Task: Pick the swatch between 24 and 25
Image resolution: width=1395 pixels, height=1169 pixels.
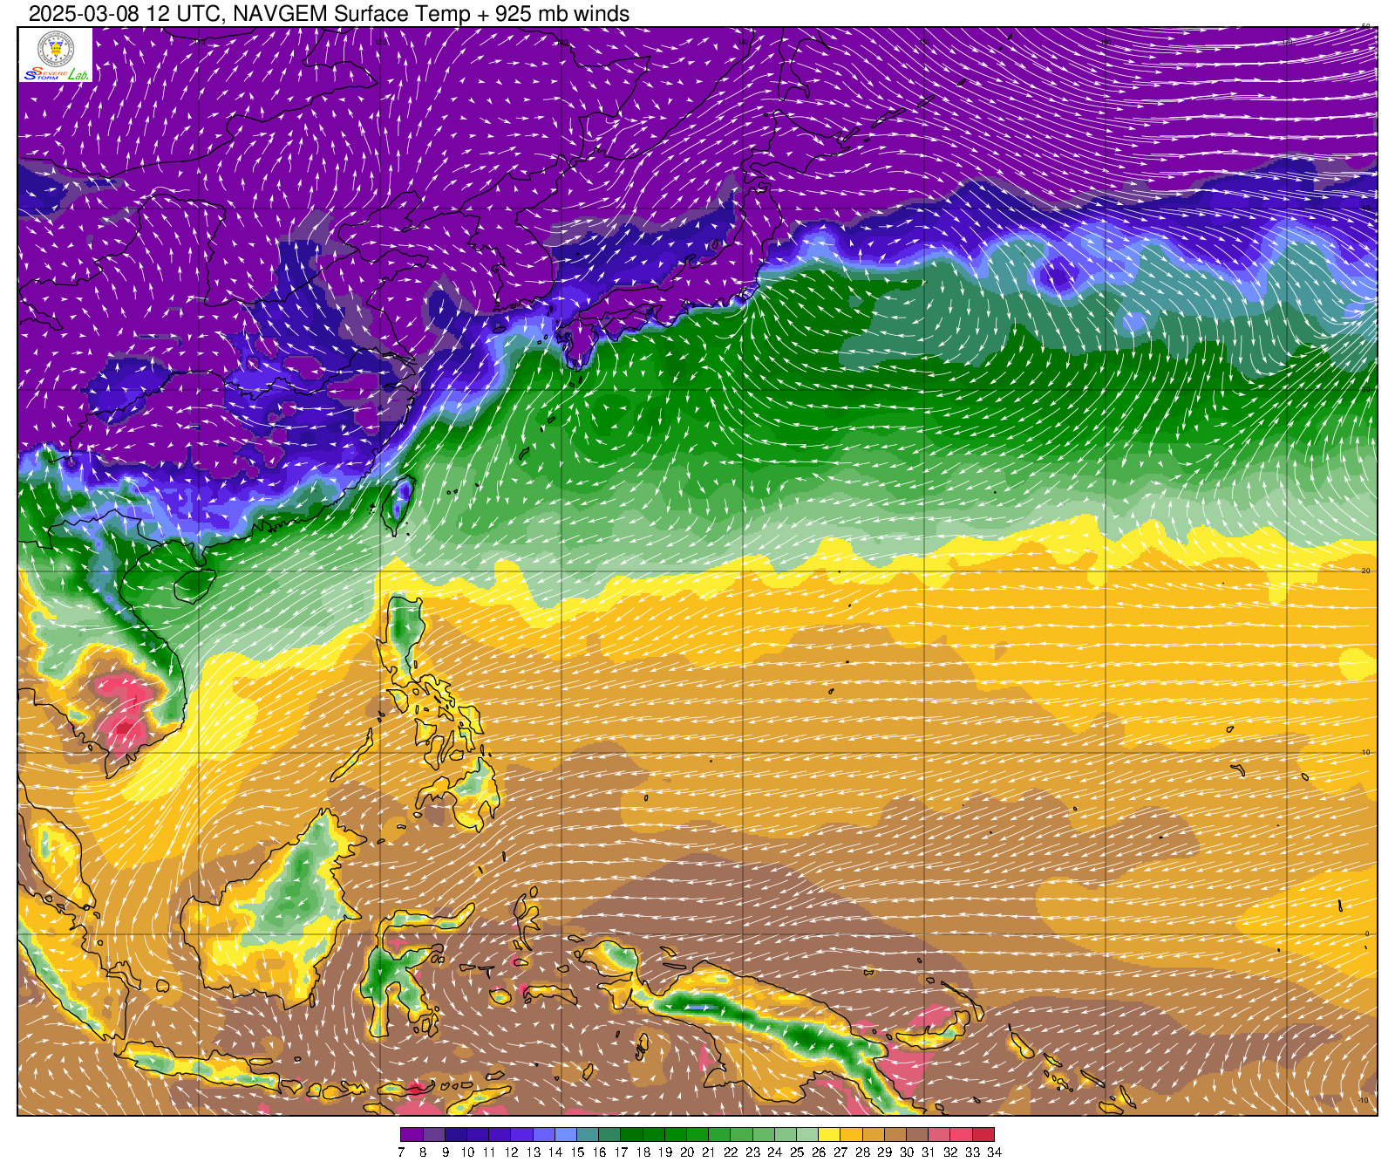Action: point(786,1135)
